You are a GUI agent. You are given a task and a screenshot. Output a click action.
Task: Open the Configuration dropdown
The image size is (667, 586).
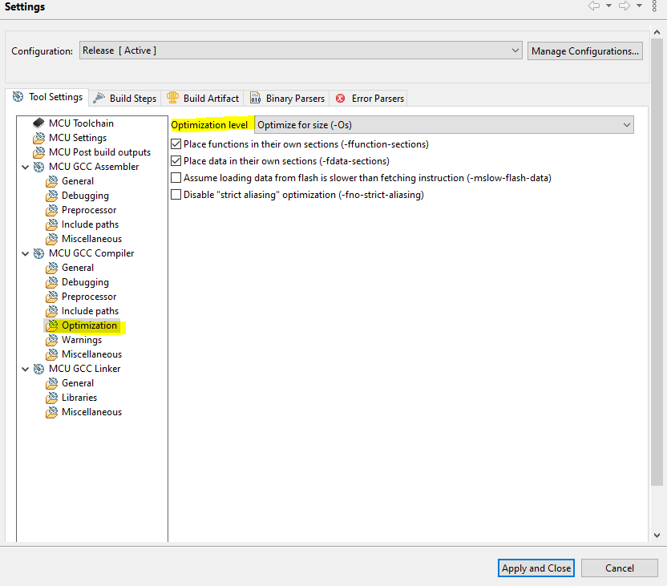pyautogui.click(x=517, y=50)
